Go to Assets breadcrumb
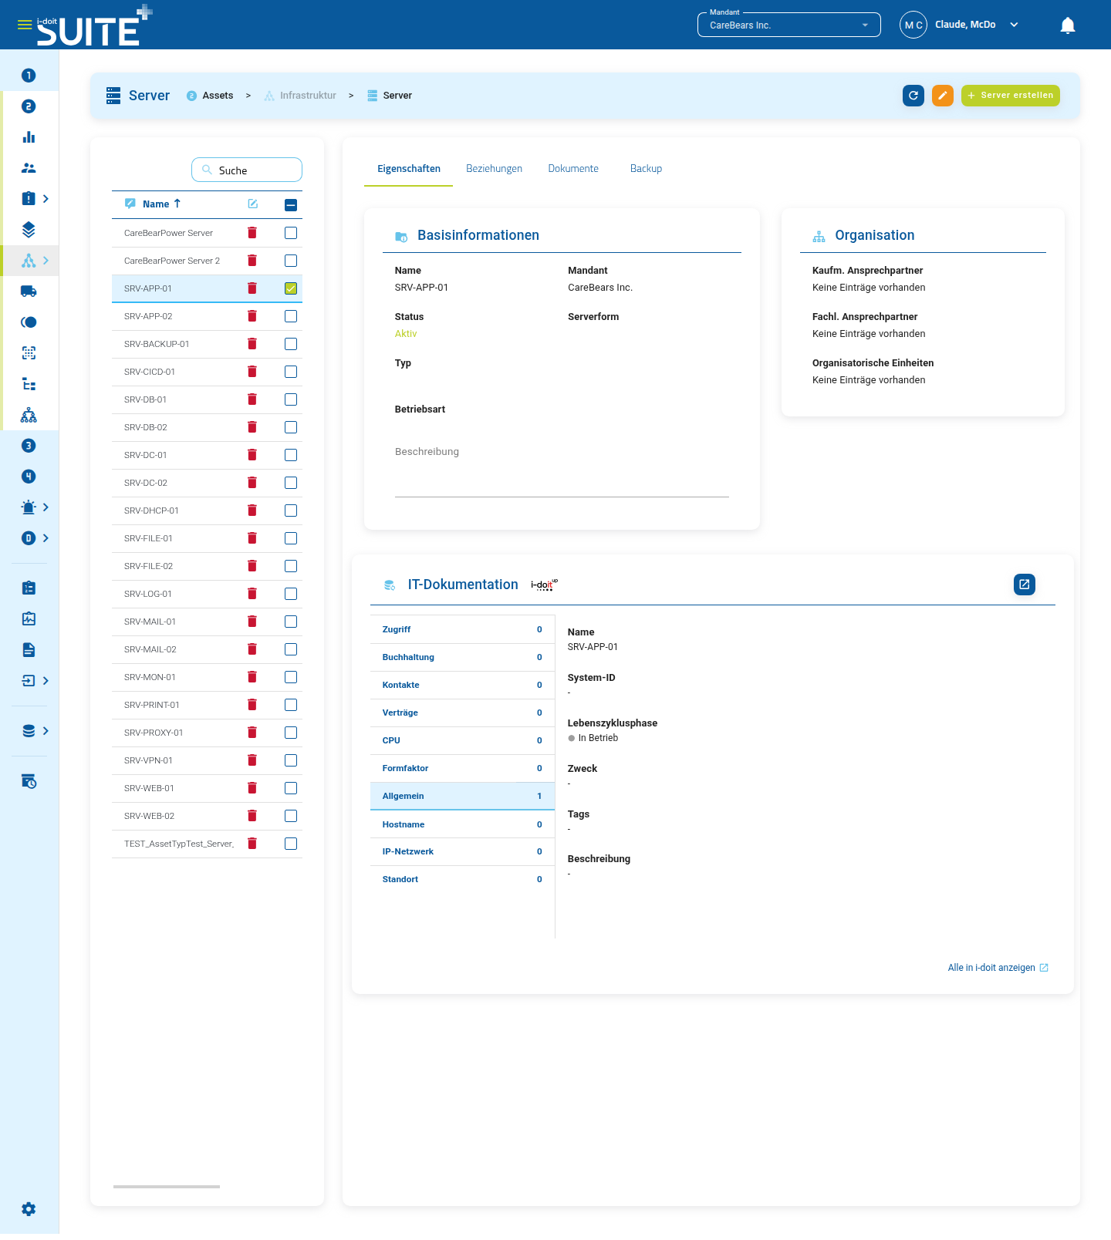Image resolution: width=1111 pixels, height=1240 pixels. (218, 96)
